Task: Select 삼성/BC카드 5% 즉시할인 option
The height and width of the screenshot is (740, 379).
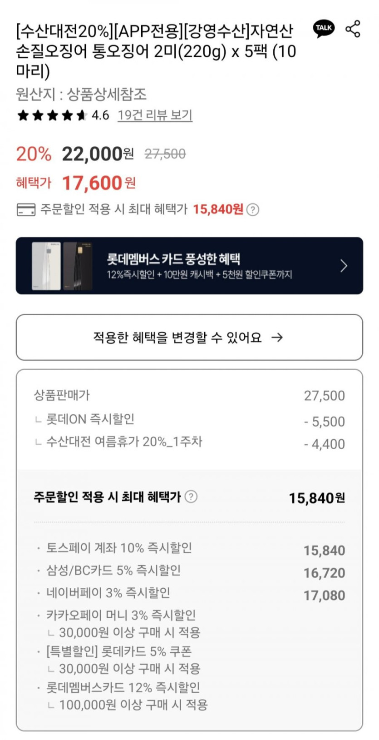Action: tap(113, 571)
